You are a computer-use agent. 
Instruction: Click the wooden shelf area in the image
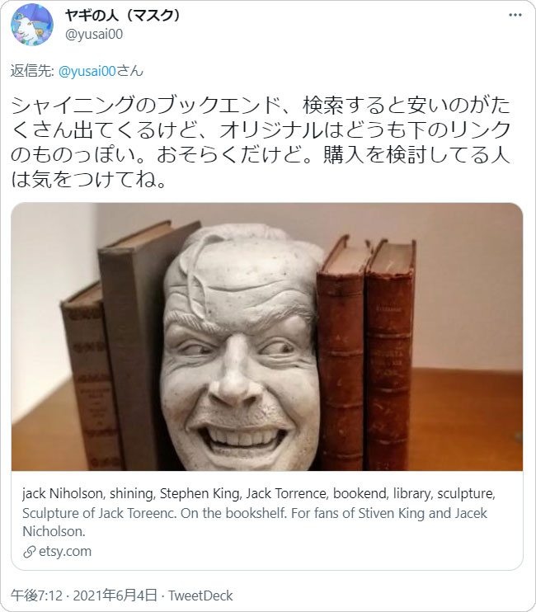tap(468, 420)
